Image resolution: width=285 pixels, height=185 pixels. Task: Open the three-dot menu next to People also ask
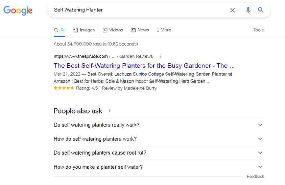click(110, 111)
